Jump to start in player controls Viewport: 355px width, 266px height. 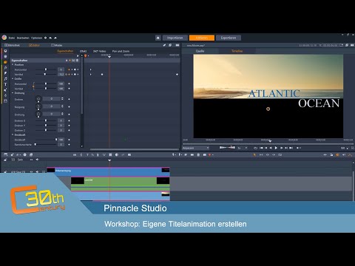[x=261, y=148]
